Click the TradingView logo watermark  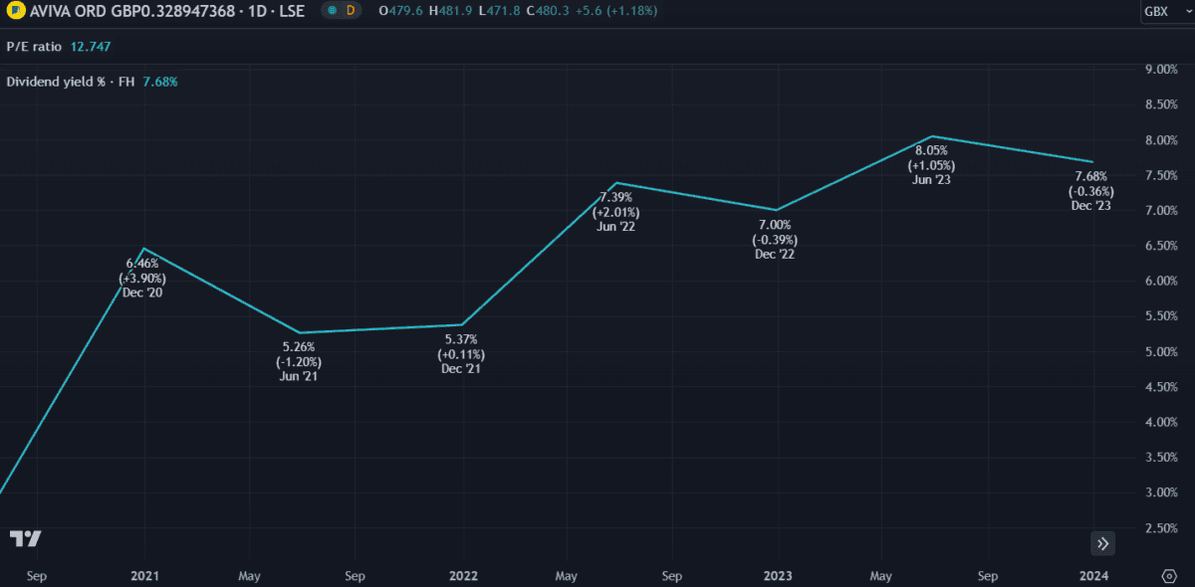26,539
